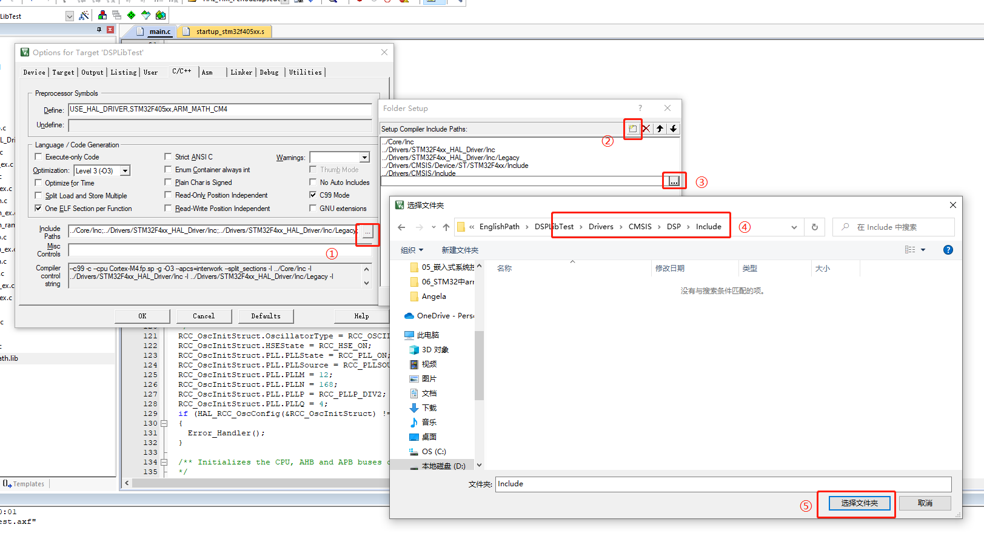Image resolution: width=984 pixels, height=536 pixels.
Task: Click 新建文件夹 in folder chooser toolbar
Action: tap(460, 250)
